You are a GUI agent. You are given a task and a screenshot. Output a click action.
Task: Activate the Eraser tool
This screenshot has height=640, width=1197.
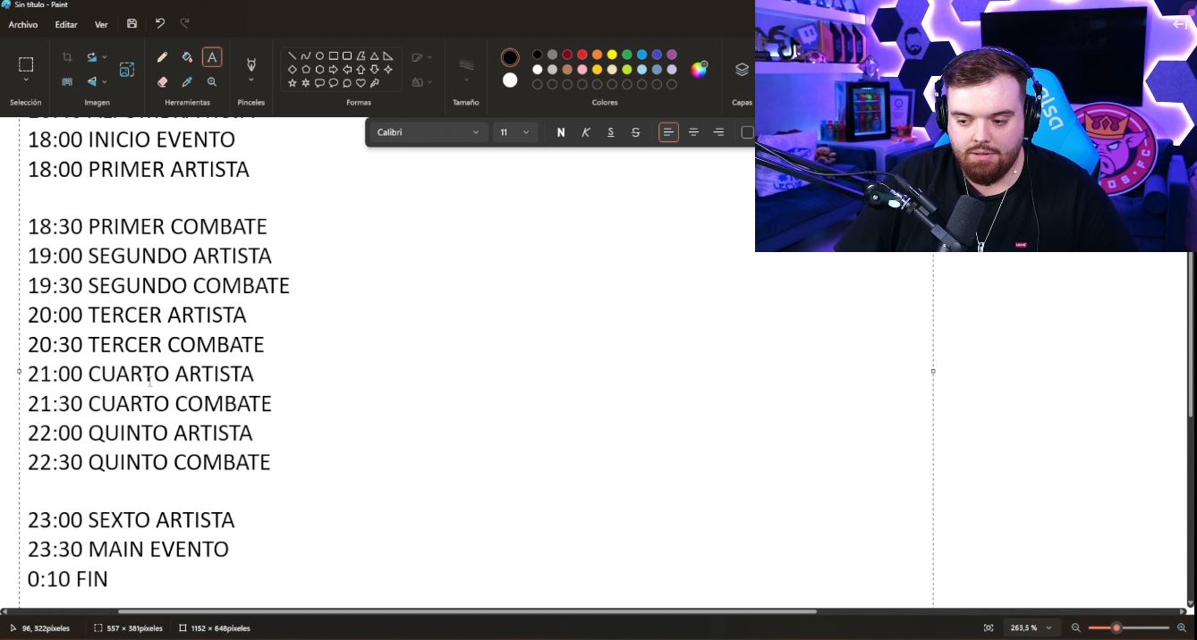point(162,82)
